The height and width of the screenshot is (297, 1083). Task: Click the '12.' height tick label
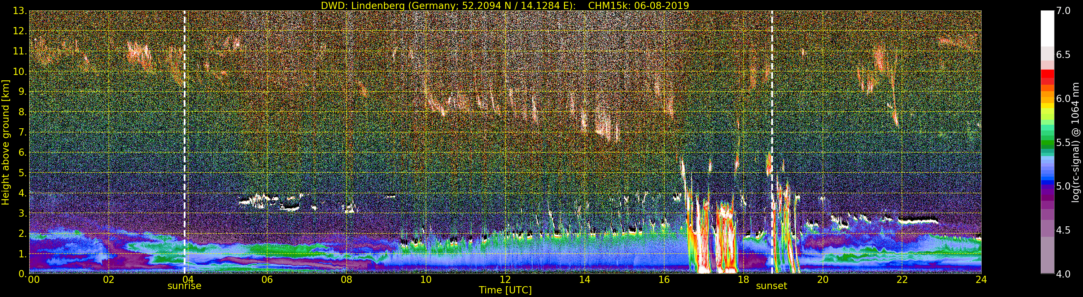click(20, 31)
